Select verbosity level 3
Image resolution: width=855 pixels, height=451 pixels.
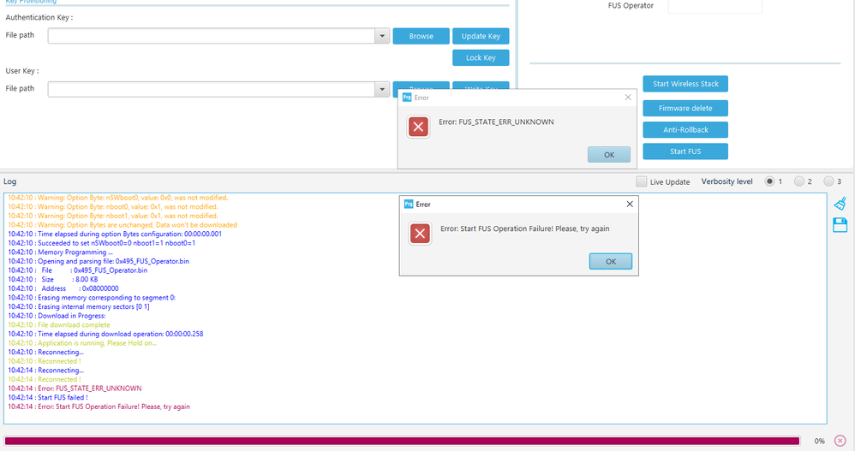(x=828, y=181)
